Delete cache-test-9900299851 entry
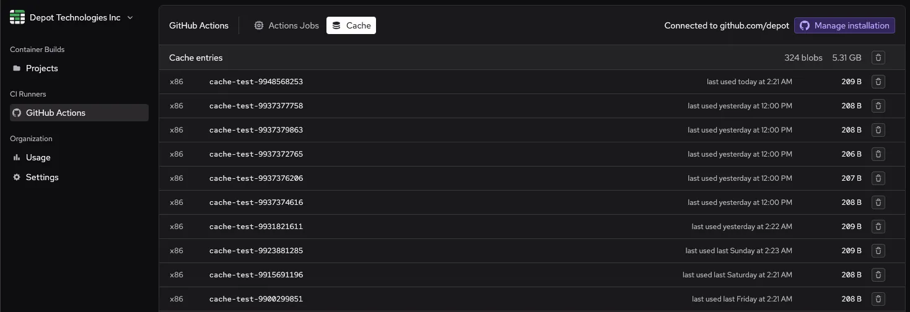 (x=878, y=299)
